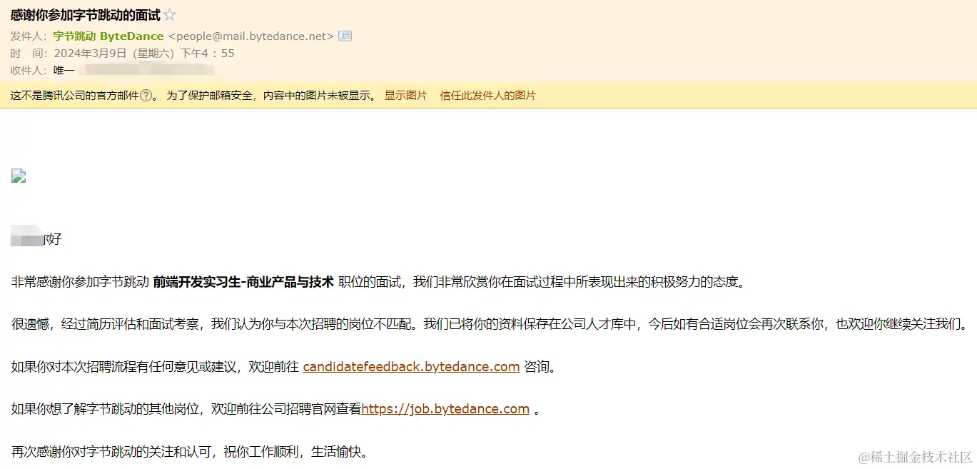
Task: Click the 这不是腾讯公司的官方邮件 warning text
Action: click(x=74, y=96)
